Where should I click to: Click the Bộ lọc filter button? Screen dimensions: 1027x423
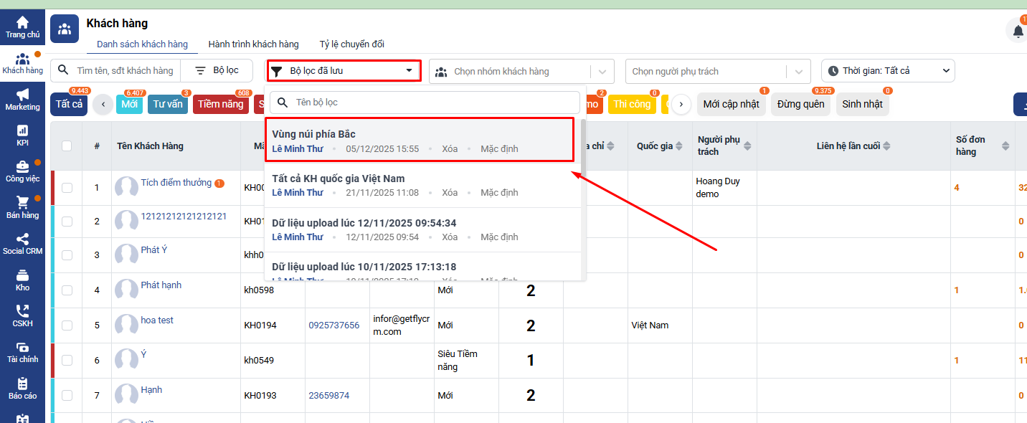pos(217,70)
